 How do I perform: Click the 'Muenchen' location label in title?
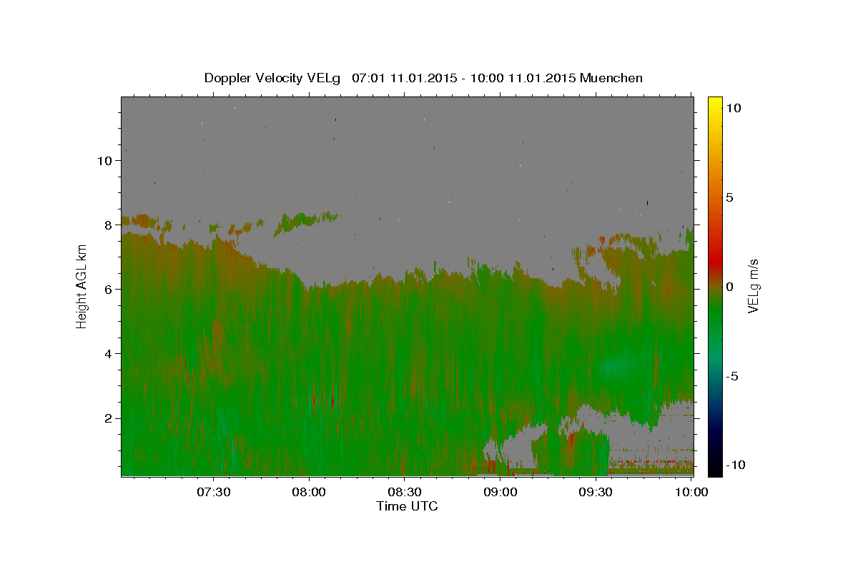(611, 78)
